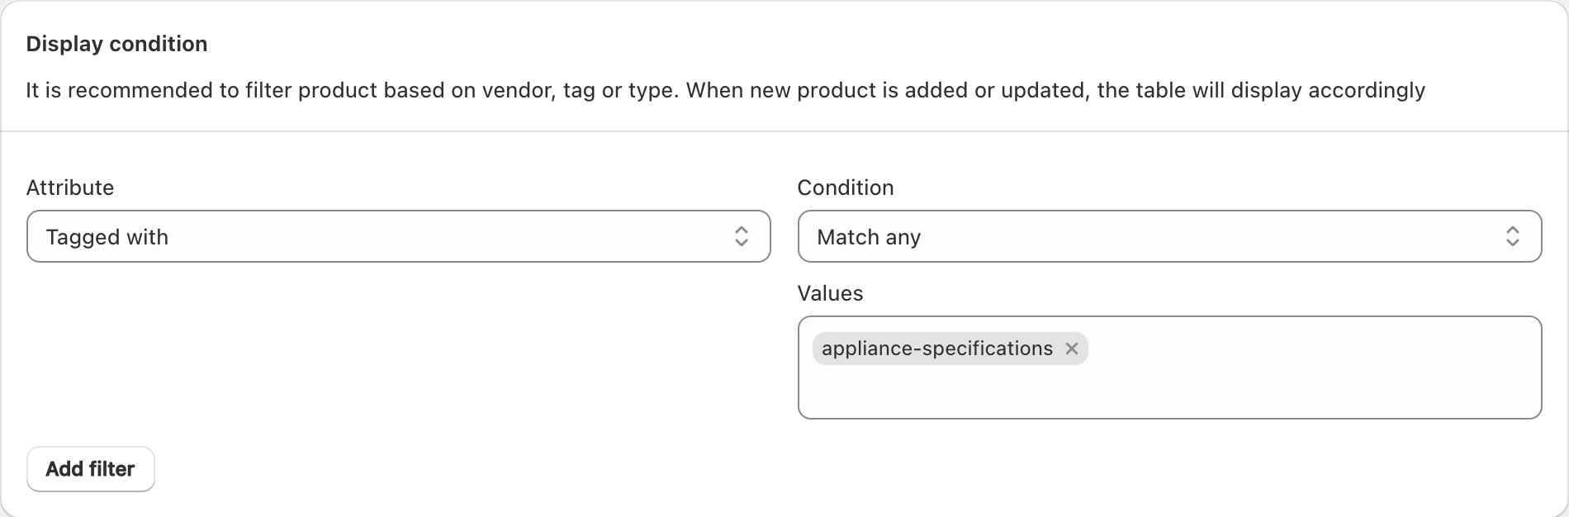Click the Values field label

[x=830, y=293]
